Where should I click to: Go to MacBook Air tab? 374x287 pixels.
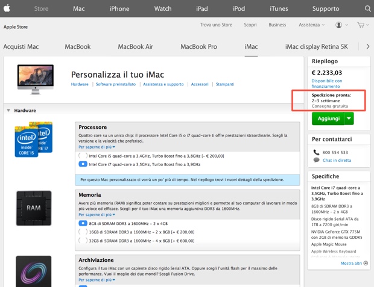pyautogui.click(x=136, y=47)
